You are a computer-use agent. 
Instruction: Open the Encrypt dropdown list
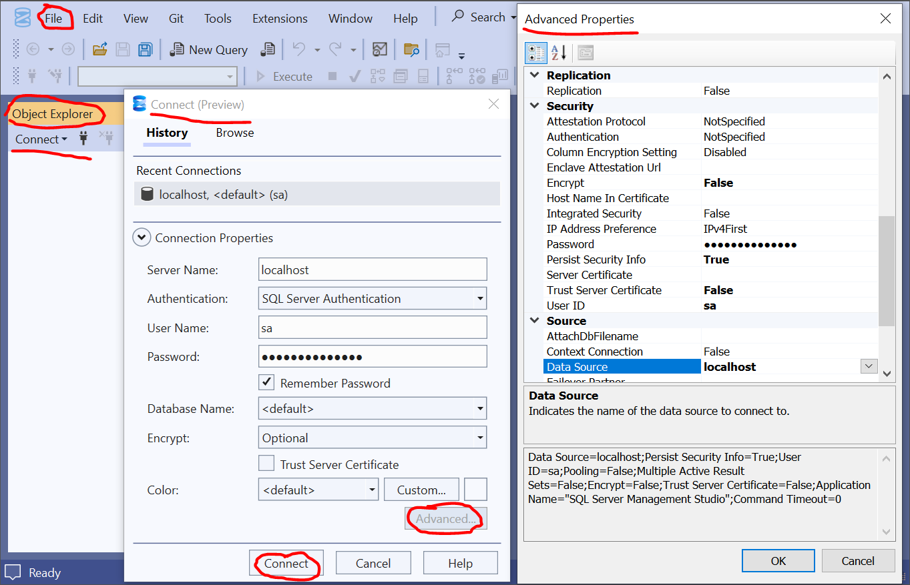[479, 438]
